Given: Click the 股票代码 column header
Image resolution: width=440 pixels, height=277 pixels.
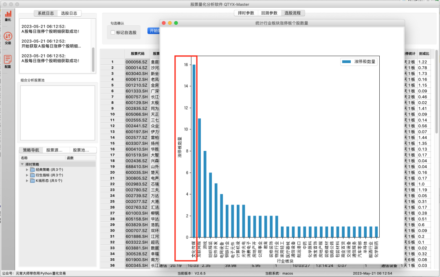Looking at the screenshot, I should pyautogui.click(x=138, y=54).
